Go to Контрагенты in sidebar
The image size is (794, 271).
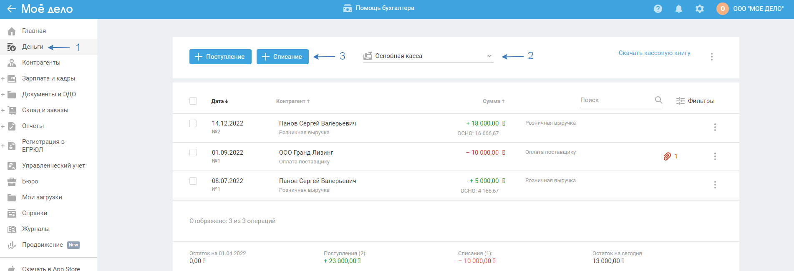(x=41, y=63)
